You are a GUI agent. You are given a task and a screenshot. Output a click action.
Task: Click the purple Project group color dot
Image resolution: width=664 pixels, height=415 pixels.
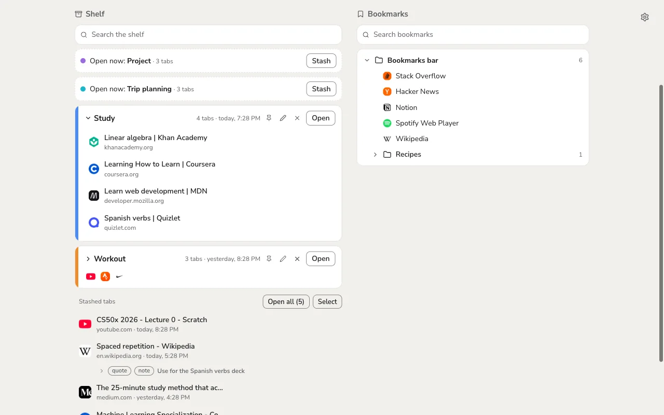[83, 61]
